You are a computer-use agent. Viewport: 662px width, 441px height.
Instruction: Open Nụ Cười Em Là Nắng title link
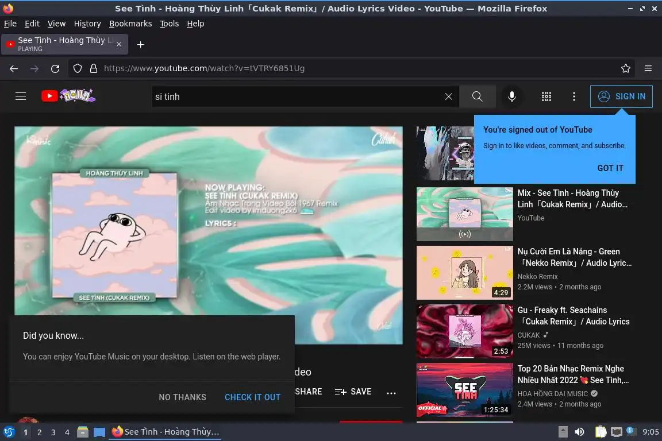pos(574,257)
